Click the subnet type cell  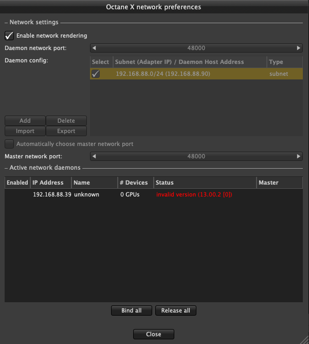click(279, 74)
